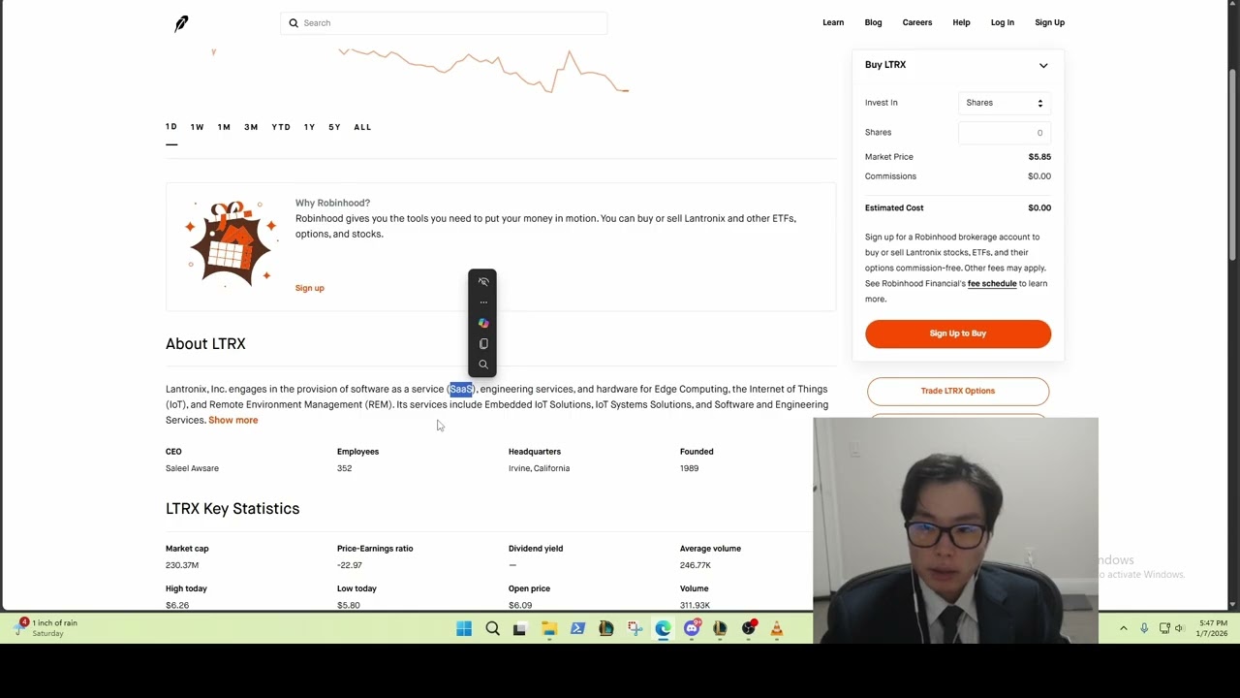Show year-to-date YTD chart range
The height and width of the screenshot is (698, 1240).
coord(281,127)
